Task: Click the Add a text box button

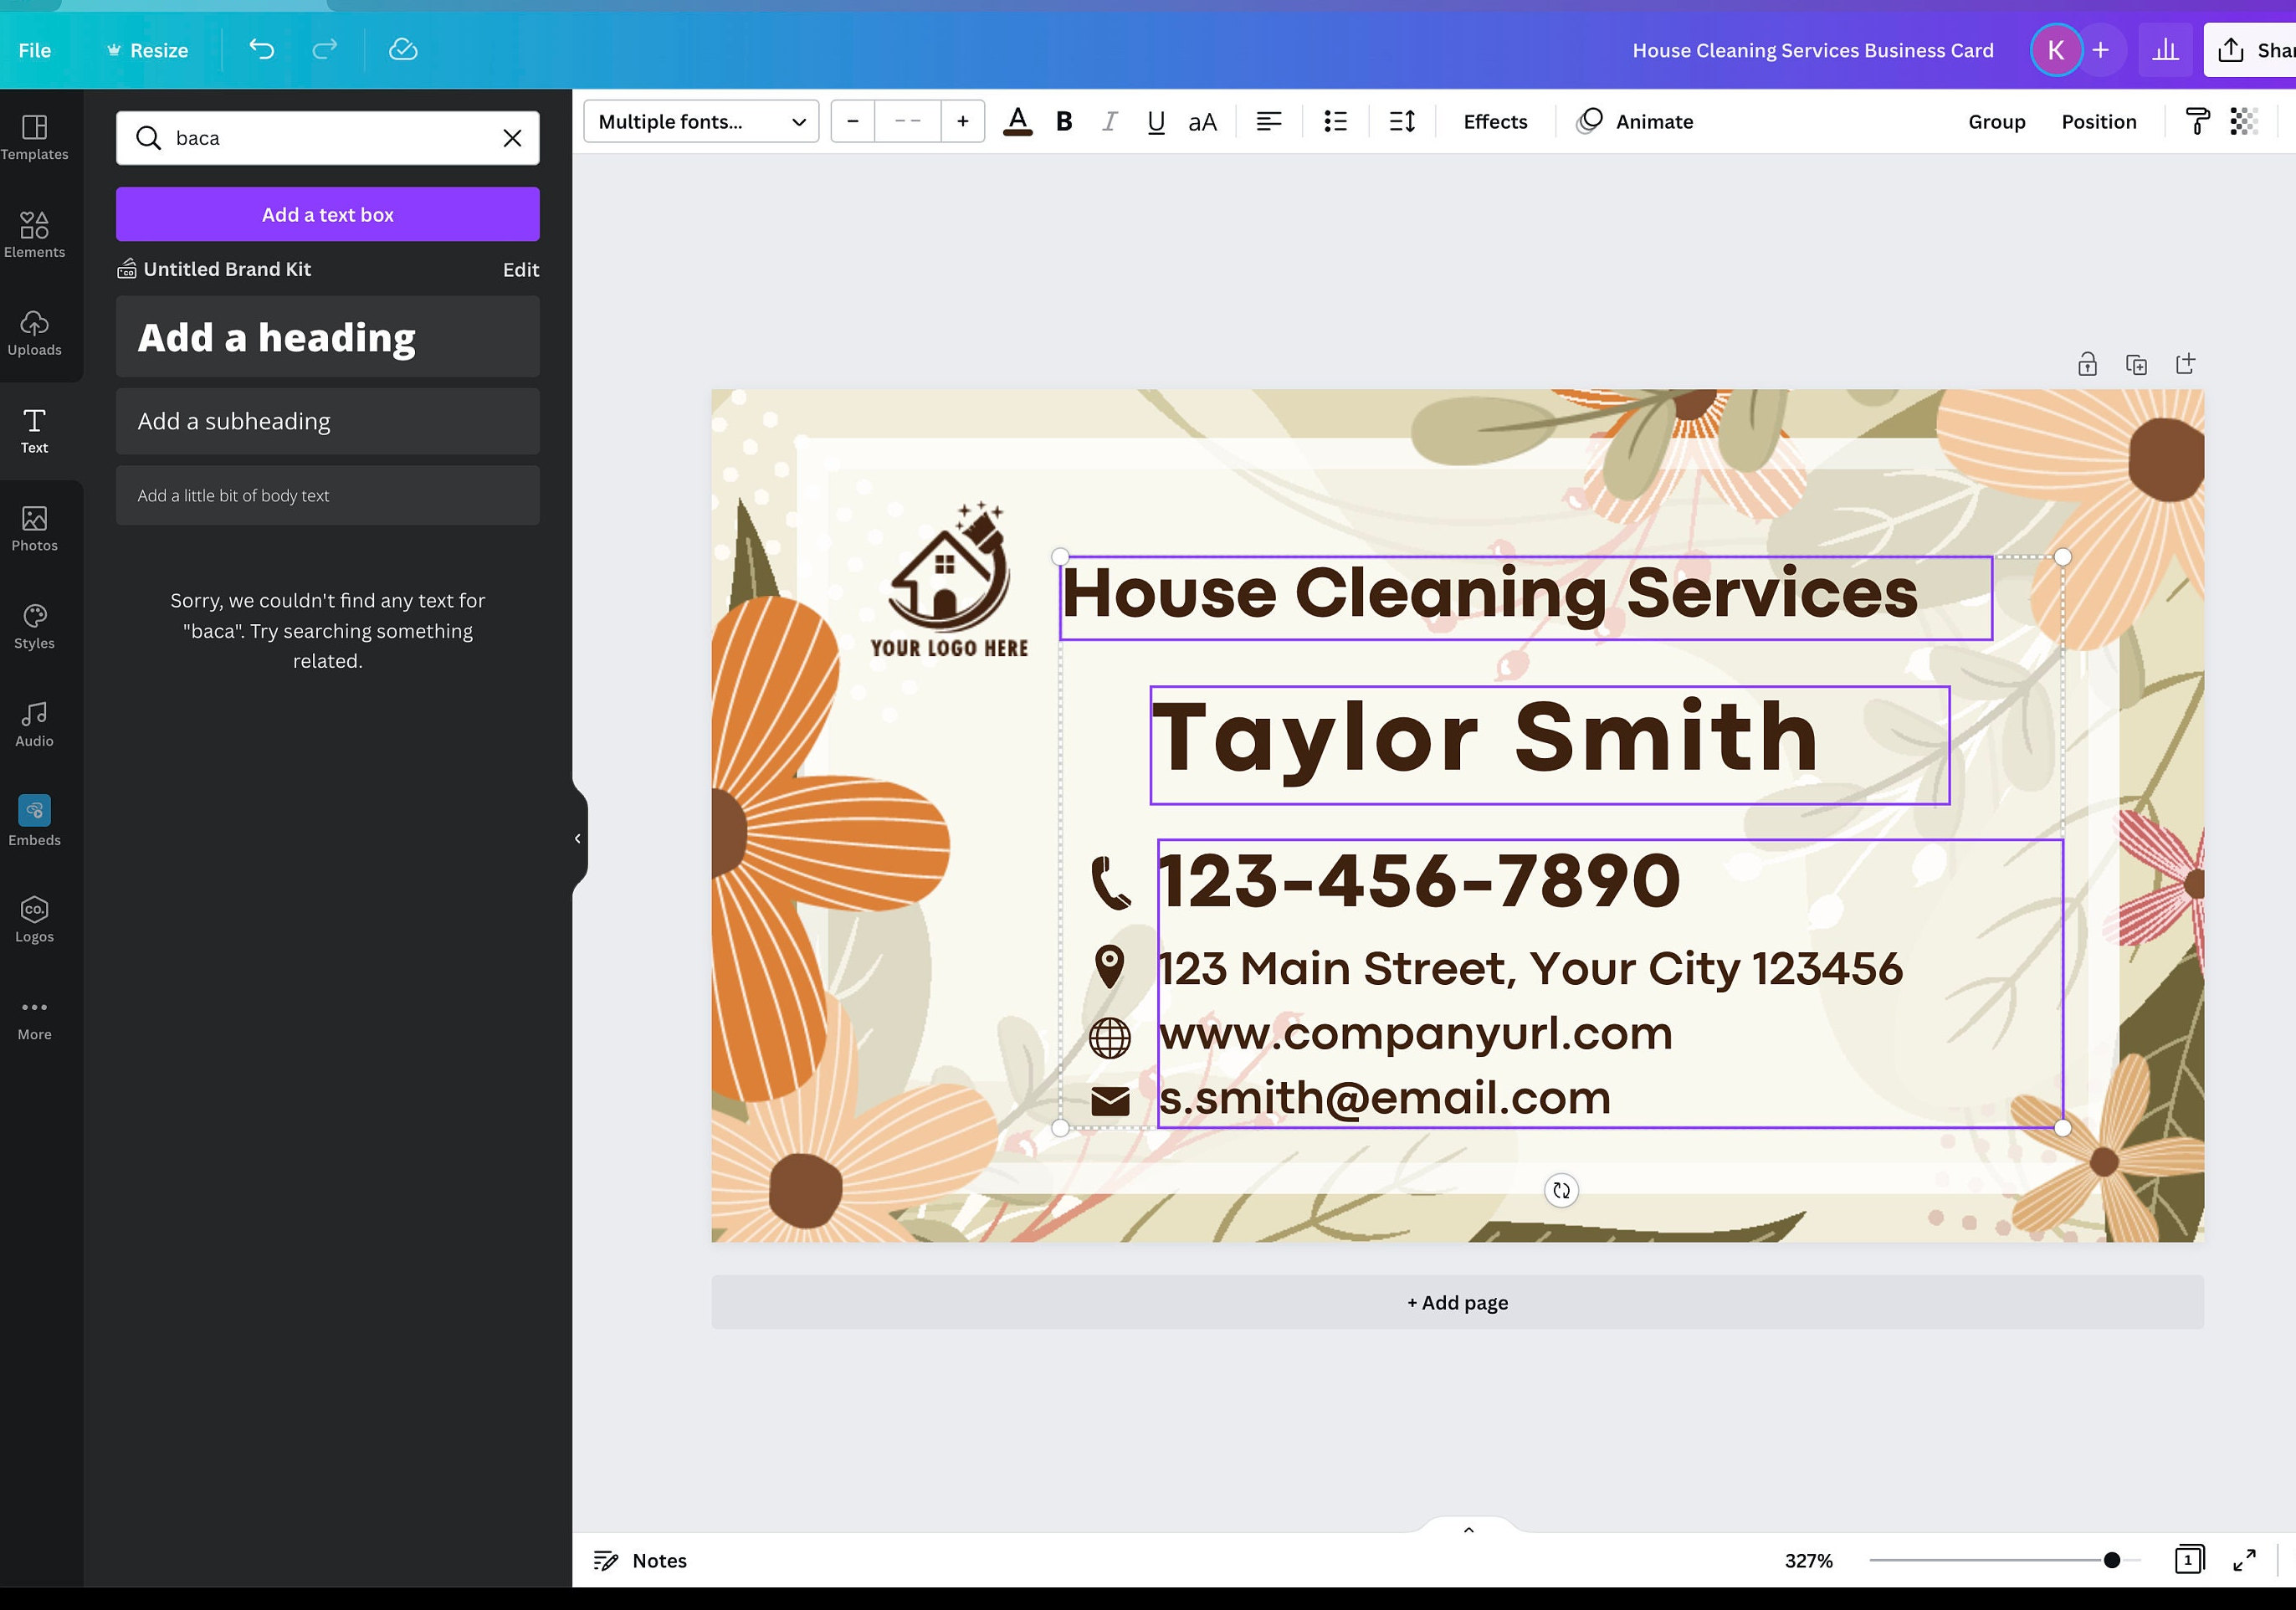Action: (x=327, y=214)
